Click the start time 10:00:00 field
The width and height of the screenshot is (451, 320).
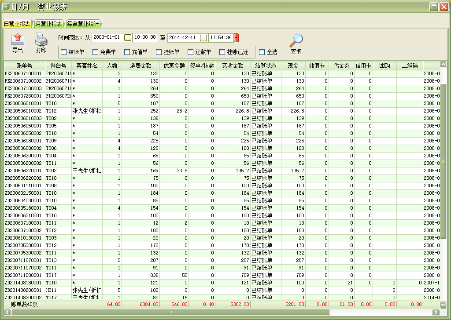tap(145, 38)
